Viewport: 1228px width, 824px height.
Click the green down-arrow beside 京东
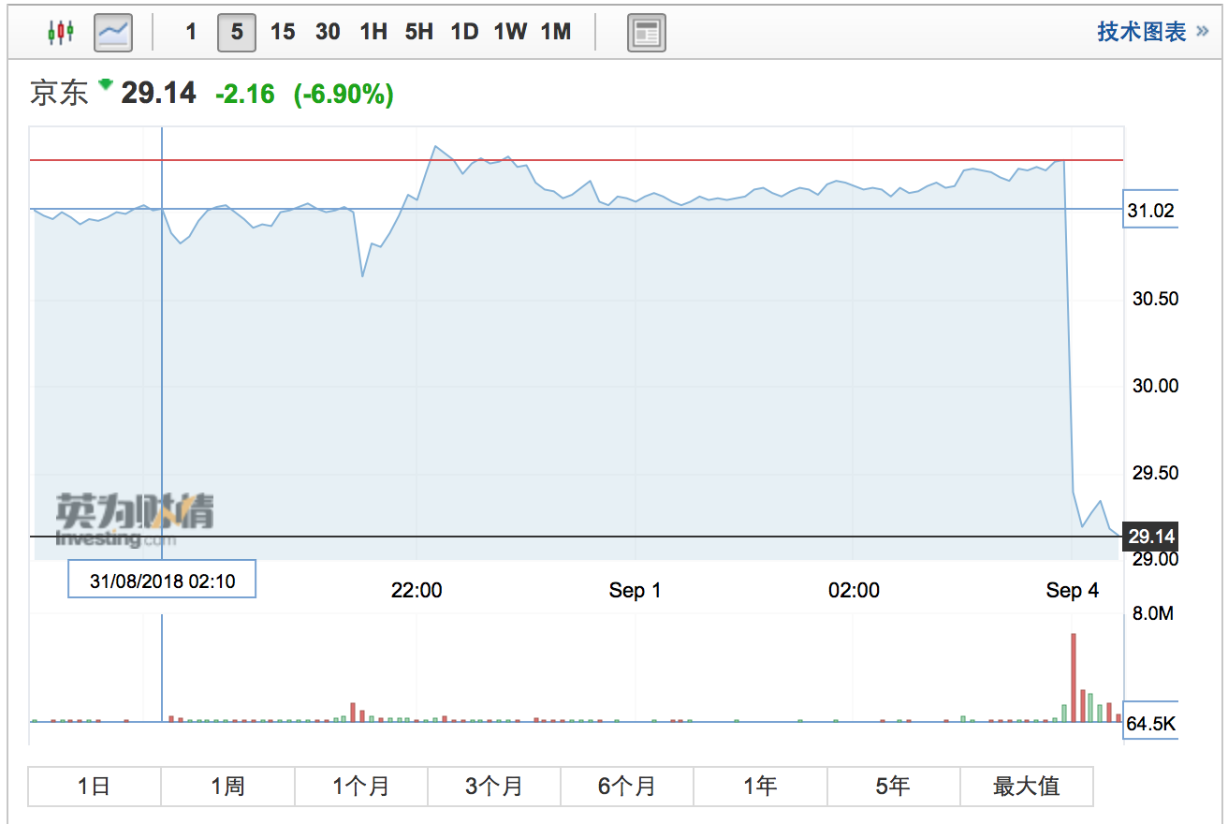coord(105,85)
